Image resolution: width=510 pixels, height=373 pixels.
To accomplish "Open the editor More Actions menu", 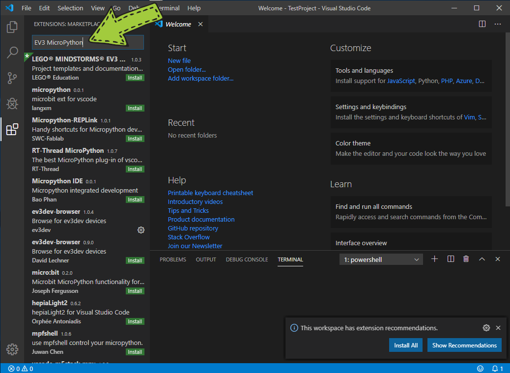I will pyautogui.click(x=498, y=24).
